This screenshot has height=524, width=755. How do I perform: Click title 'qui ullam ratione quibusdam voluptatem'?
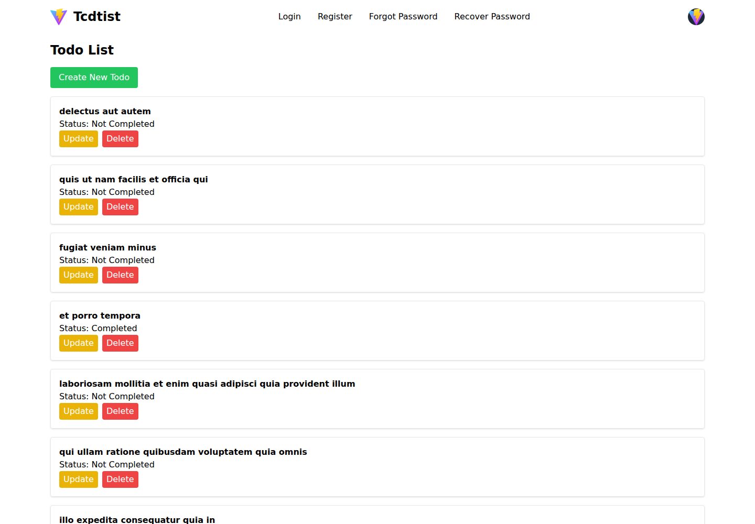coord(183,452)
